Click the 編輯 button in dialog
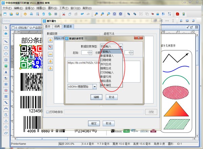This screenshot has height=149, width=203. 96,97
